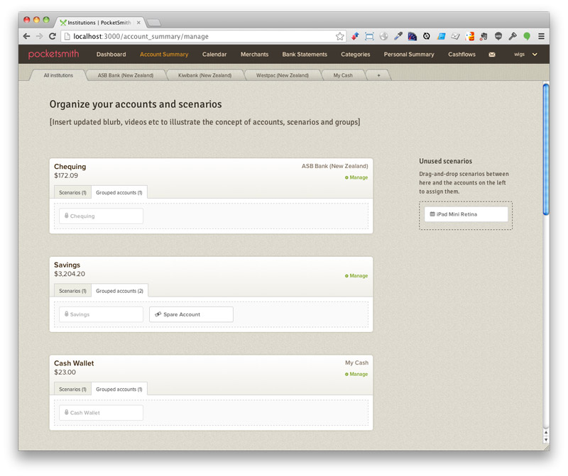This screenshot has height=476, width=568.
Task: Go to Bank Statements in the navigation
Action: pyautogui.click(x=305, y=55)
